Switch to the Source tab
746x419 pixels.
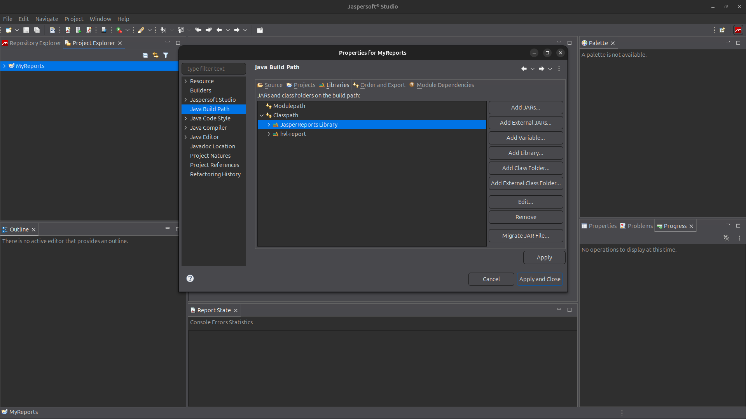270,85
